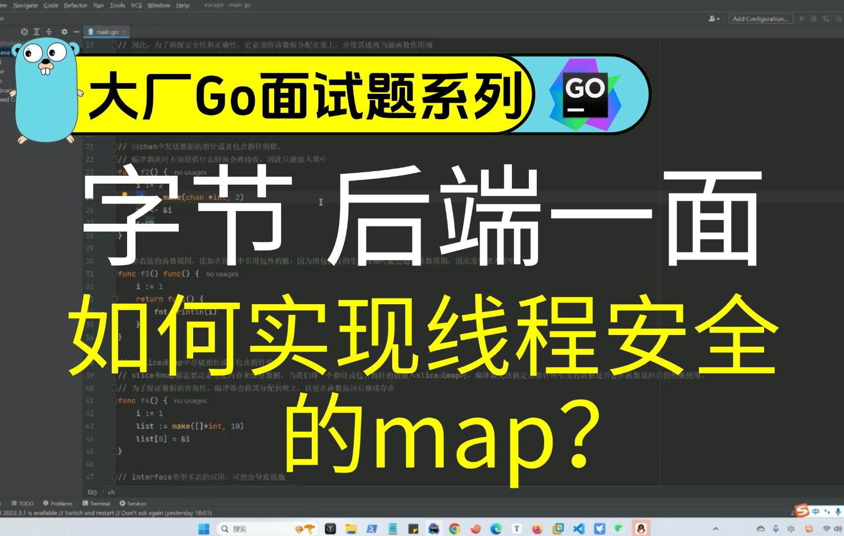844x536 pixels.
Task: Open the VCS menu
Action: pos(136,5)
